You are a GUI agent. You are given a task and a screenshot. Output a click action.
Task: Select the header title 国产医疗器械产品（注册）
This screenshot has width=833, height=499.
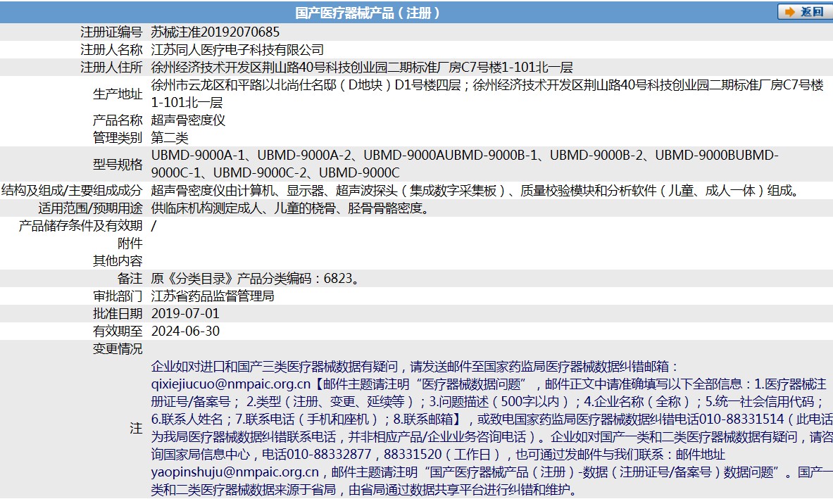pyautogui.click(x=368, y=13)
